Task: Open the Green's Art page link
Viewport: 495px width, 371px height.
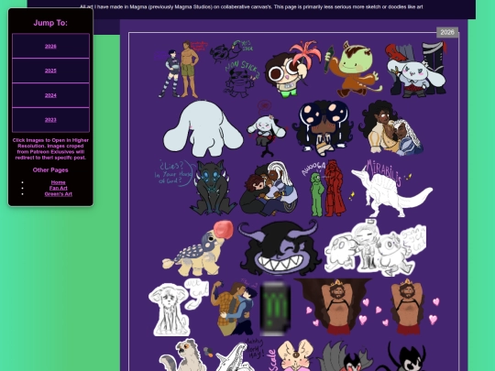Action: pos(58,194)
